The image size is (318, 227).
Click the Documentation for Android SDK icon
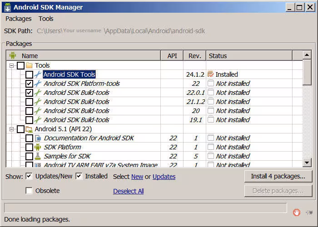(38, 138)
